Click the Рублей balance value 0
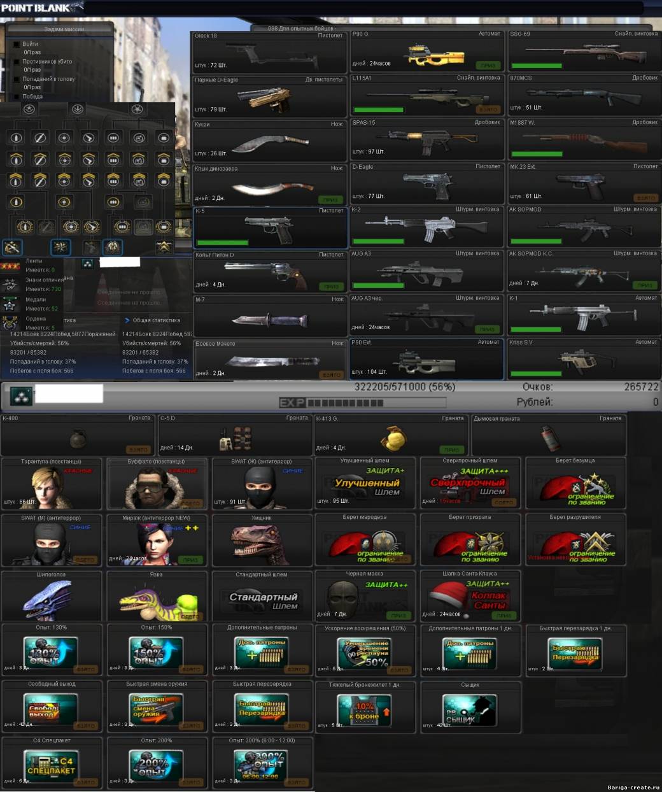This screenshot has height=792, width=662. tap(656, 402)
